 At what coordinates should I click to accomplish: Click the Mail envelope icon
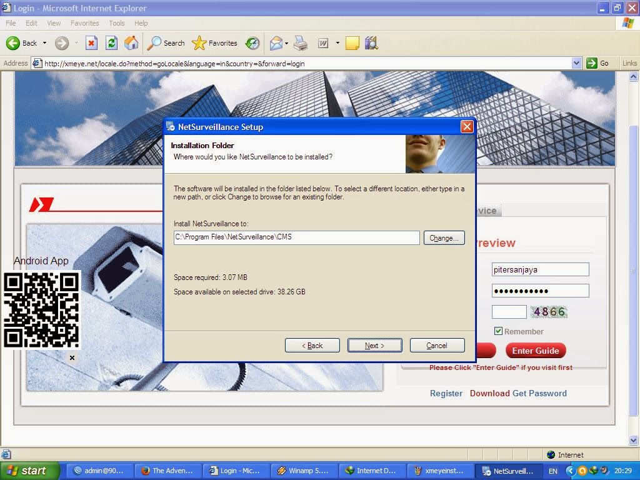point(276,43)
